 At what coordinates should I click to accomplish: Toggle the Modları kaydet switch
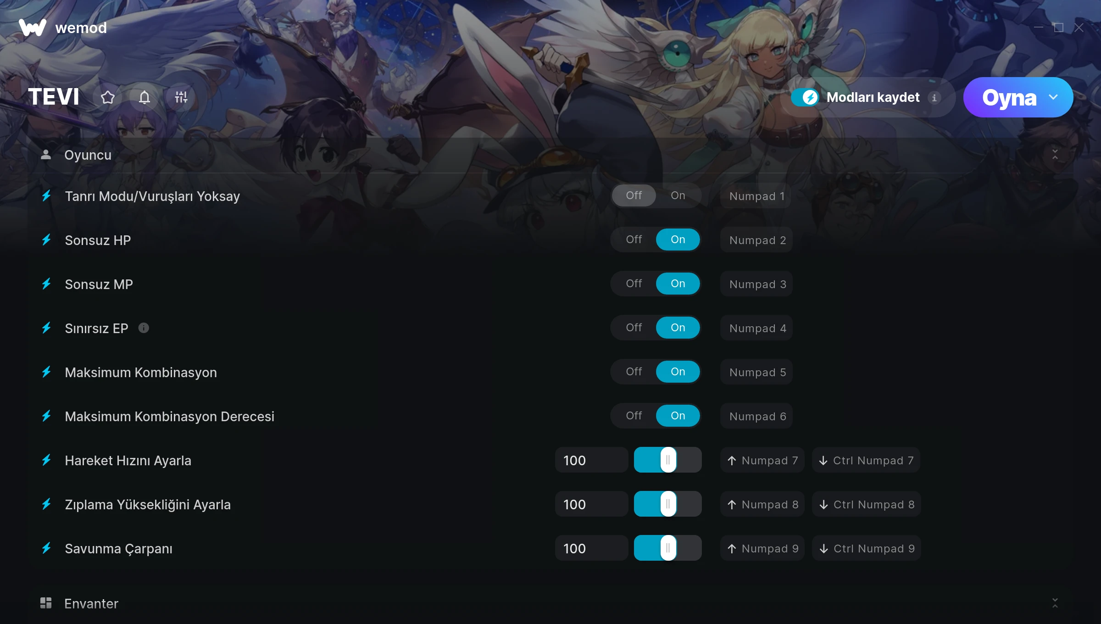point(805,97)
